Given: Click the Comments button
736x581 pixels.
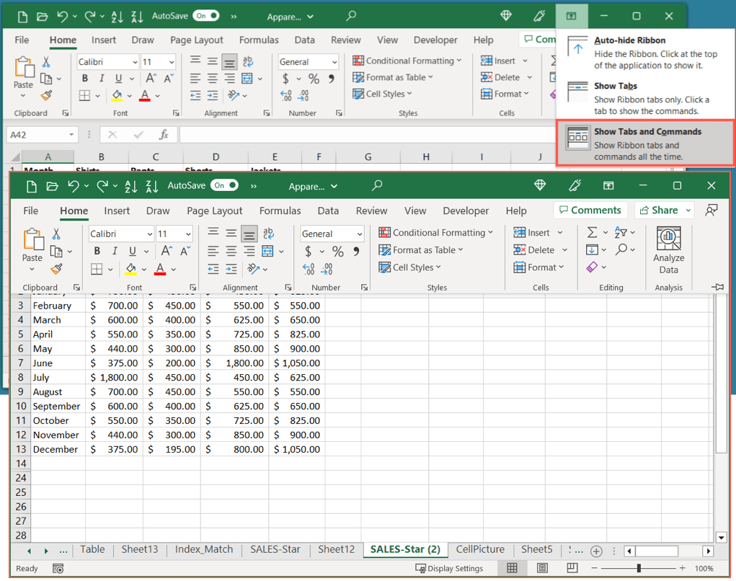Looking at the screenshot, I should click(x=590, y=210).
